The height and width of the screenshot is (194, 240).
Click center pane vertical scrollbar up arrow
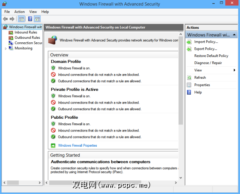point(181,34)
